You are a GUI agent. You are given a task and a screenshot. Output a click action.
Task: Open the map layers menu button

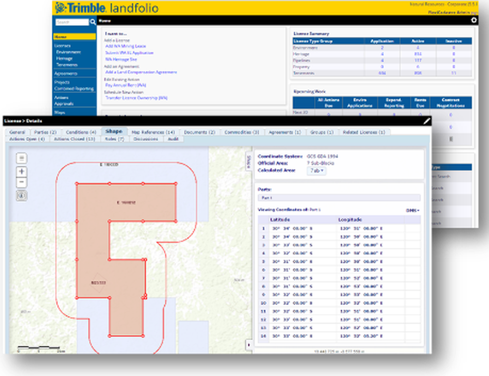22,158
